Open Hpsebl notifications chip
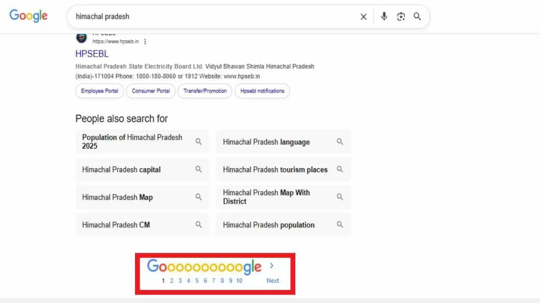This screenshot has height=303, width=540. (262, 91)
